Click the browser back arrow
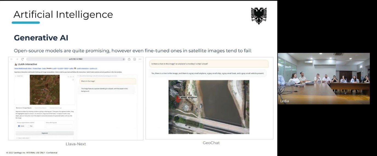Image resolution: width=377 pixels, height=156 pixels. click(12, 59)
